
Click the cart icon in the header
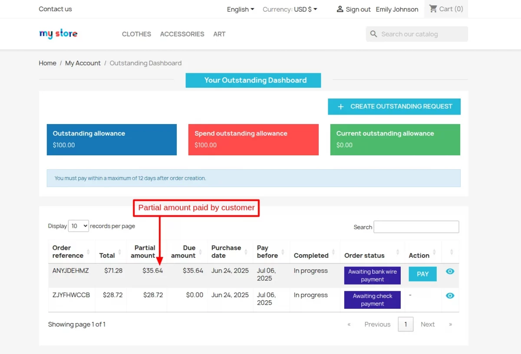(x=433, y=9)
